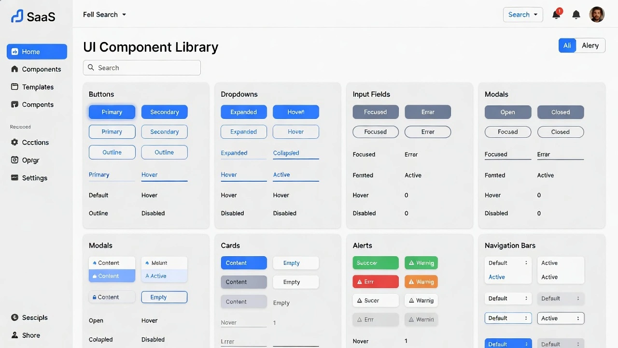The width and height of the screenshot is (618, 348).
Task: Click the solid blue Secondary button
Action: click(x=164, y=112)
